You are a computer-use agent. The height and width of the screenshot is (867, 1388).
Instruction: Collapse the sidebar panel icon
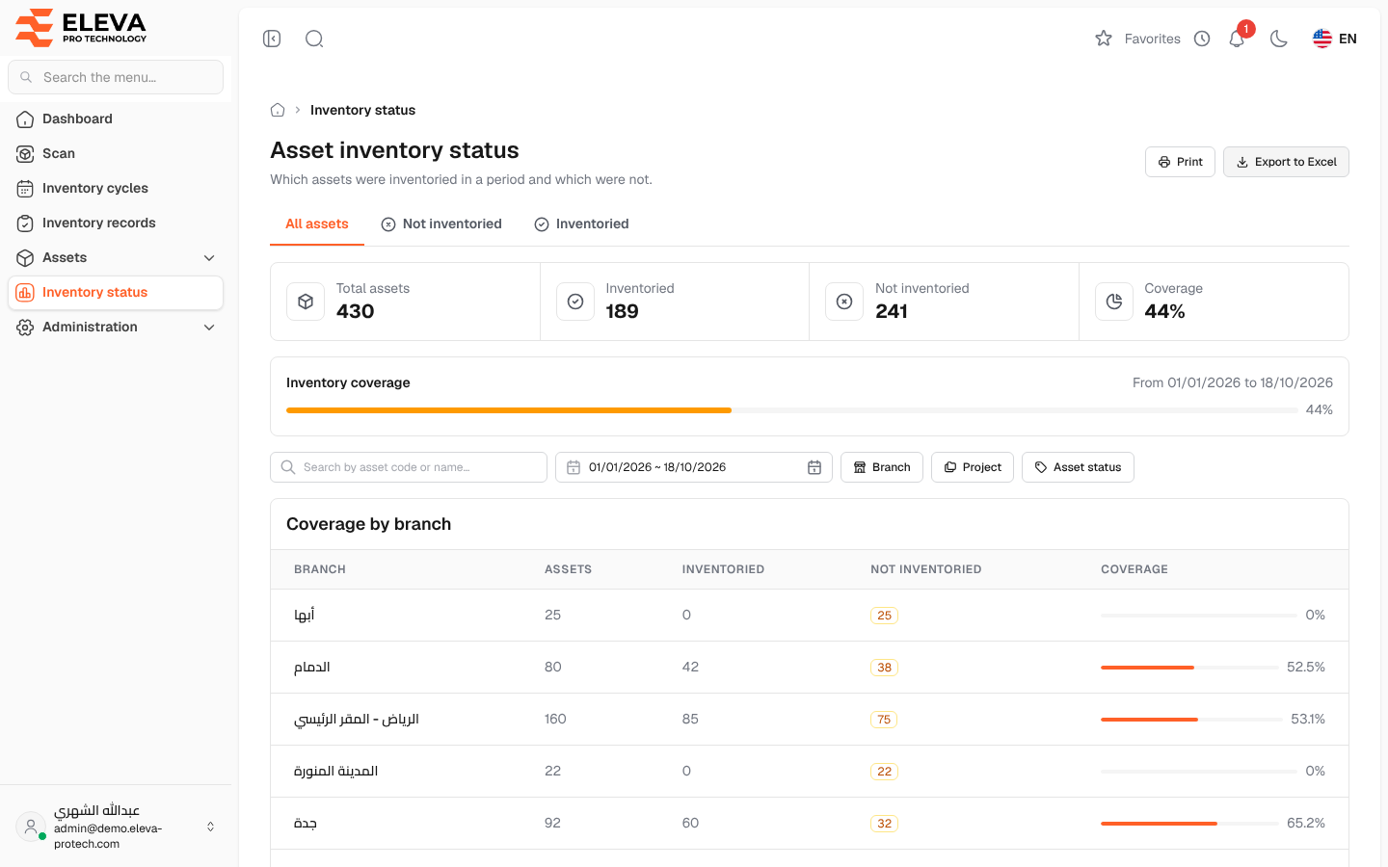coord(272,39)
